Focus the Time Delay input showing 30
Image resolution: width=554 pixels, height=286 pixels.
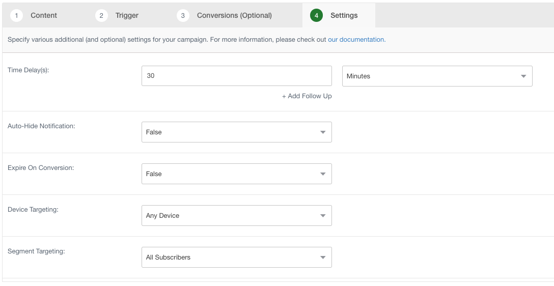pyautogui.click(x=236, y=76)
